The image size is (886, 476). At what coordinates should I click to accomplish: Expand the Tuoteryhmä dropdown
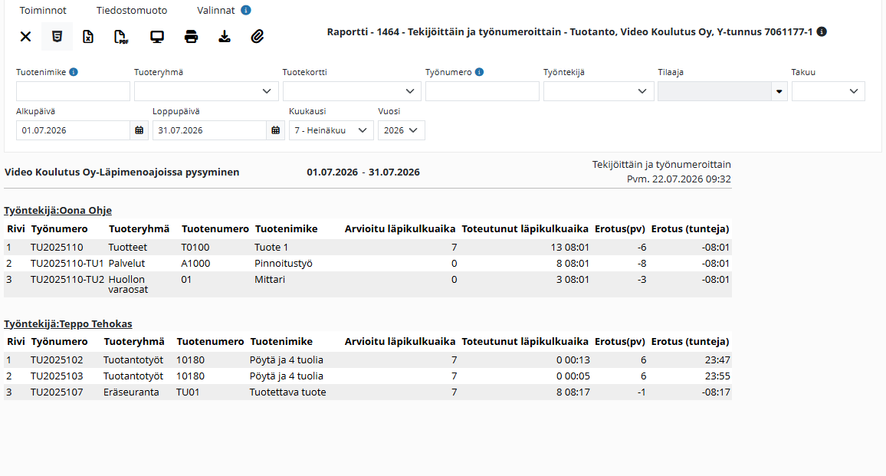(206, 91)
